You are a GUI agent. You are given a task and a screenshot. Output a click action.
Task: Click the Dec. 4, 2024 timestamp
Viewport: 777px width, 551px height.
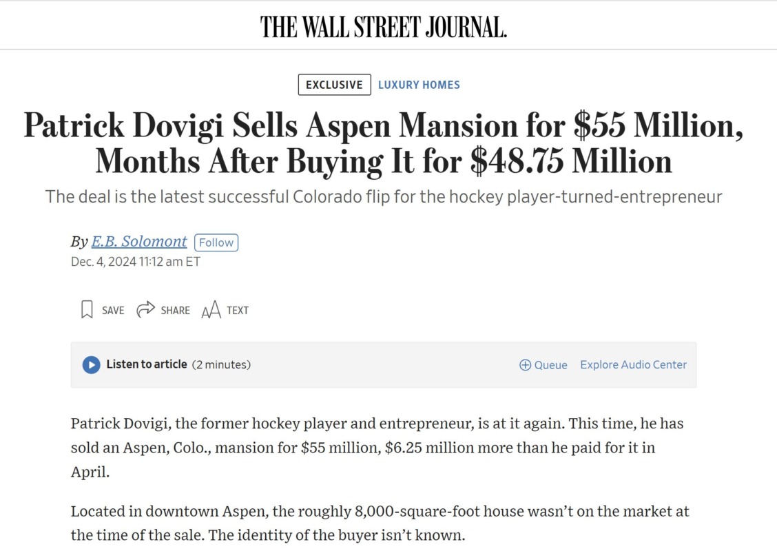[135, 262]
